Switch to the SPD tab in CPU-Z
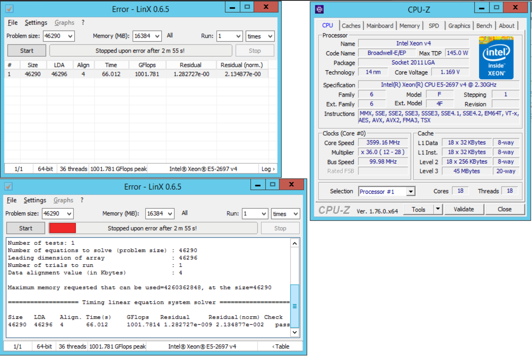 pyautogui.click(x=434, y=26)
